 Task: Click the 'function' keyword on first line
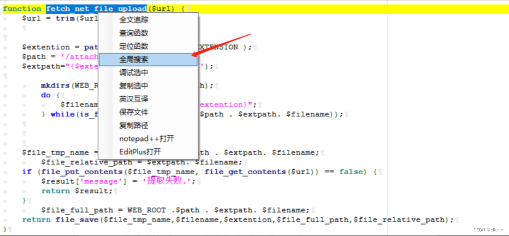22,9
